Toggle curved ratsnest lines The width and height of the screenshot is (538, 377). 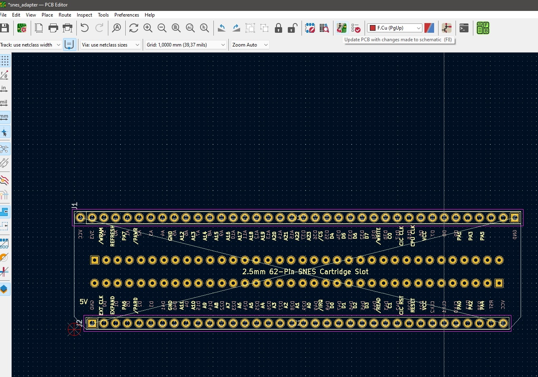pos(4,163)
